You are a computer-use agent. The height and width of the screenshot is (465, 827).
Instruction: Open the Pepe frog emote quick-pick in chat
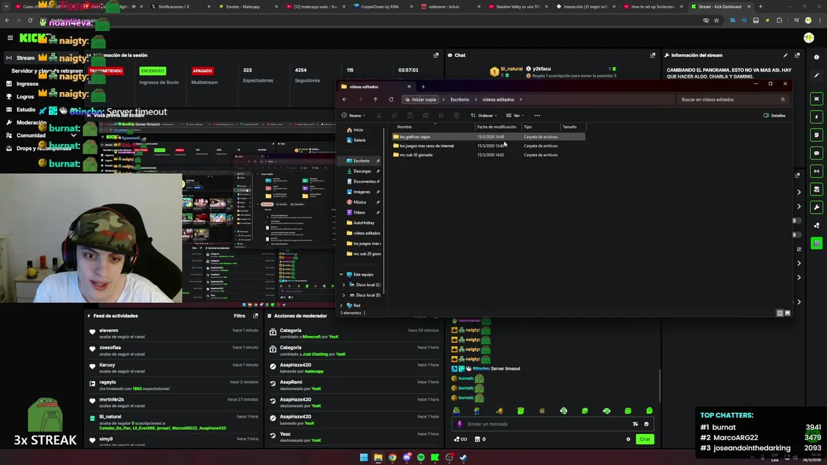(456, 411)
